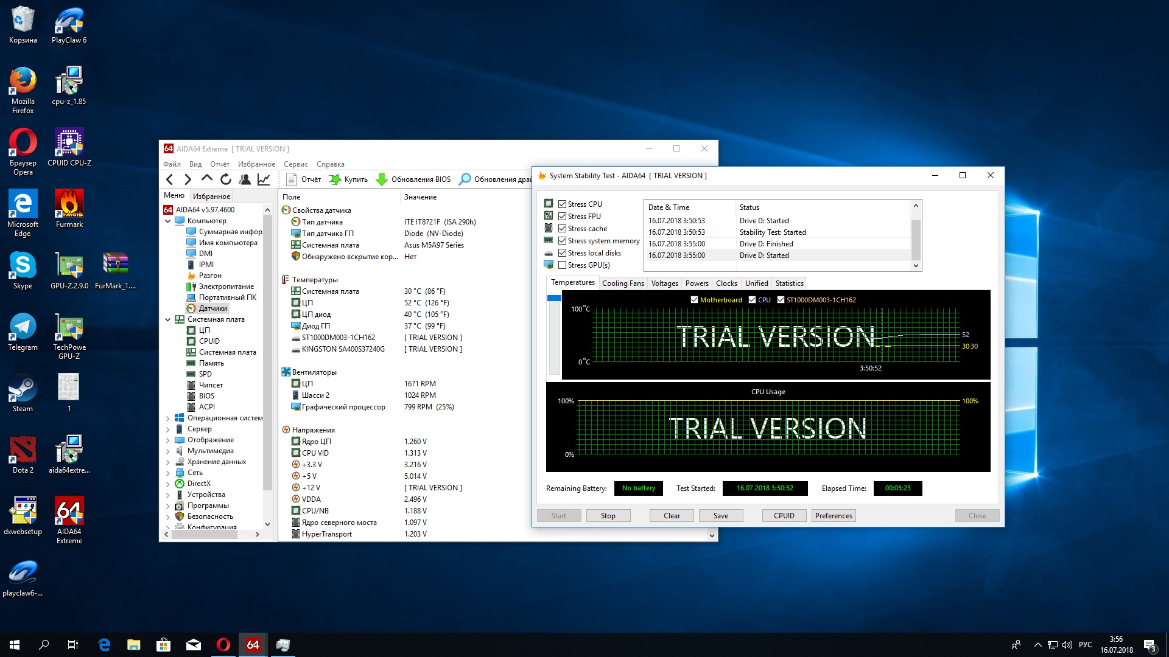1169x657 pixels.
Task: Expand the Хранение данных tree node
Action: pyautogui.click(x=168, y=462)
